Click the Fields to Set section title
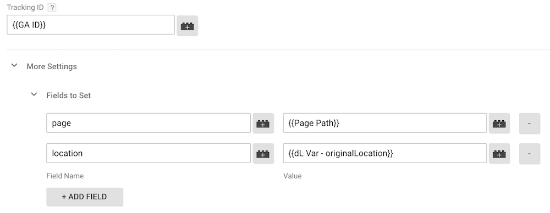This screenshot has width=550, height=213. tap(68, 96)
